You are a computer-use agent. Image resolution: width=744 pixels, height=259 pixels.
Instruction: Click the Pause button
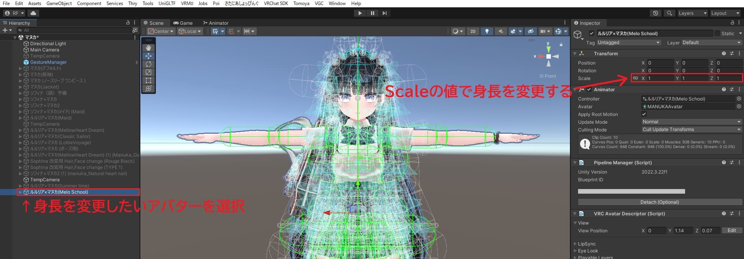coord(372,13)
